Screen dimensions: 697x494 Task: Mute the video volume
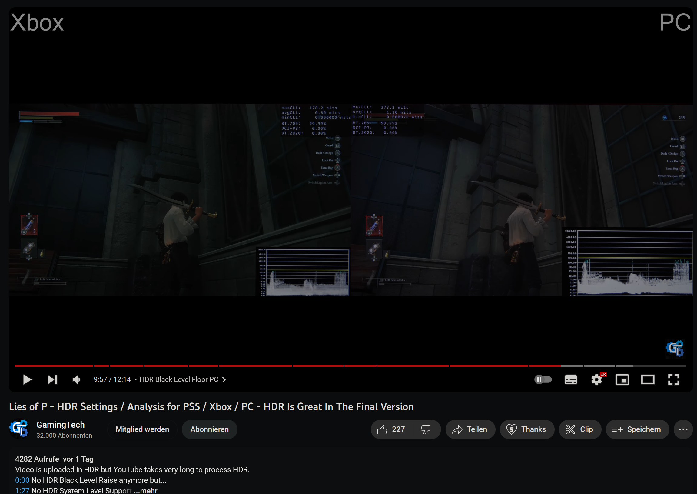point(76,379)
